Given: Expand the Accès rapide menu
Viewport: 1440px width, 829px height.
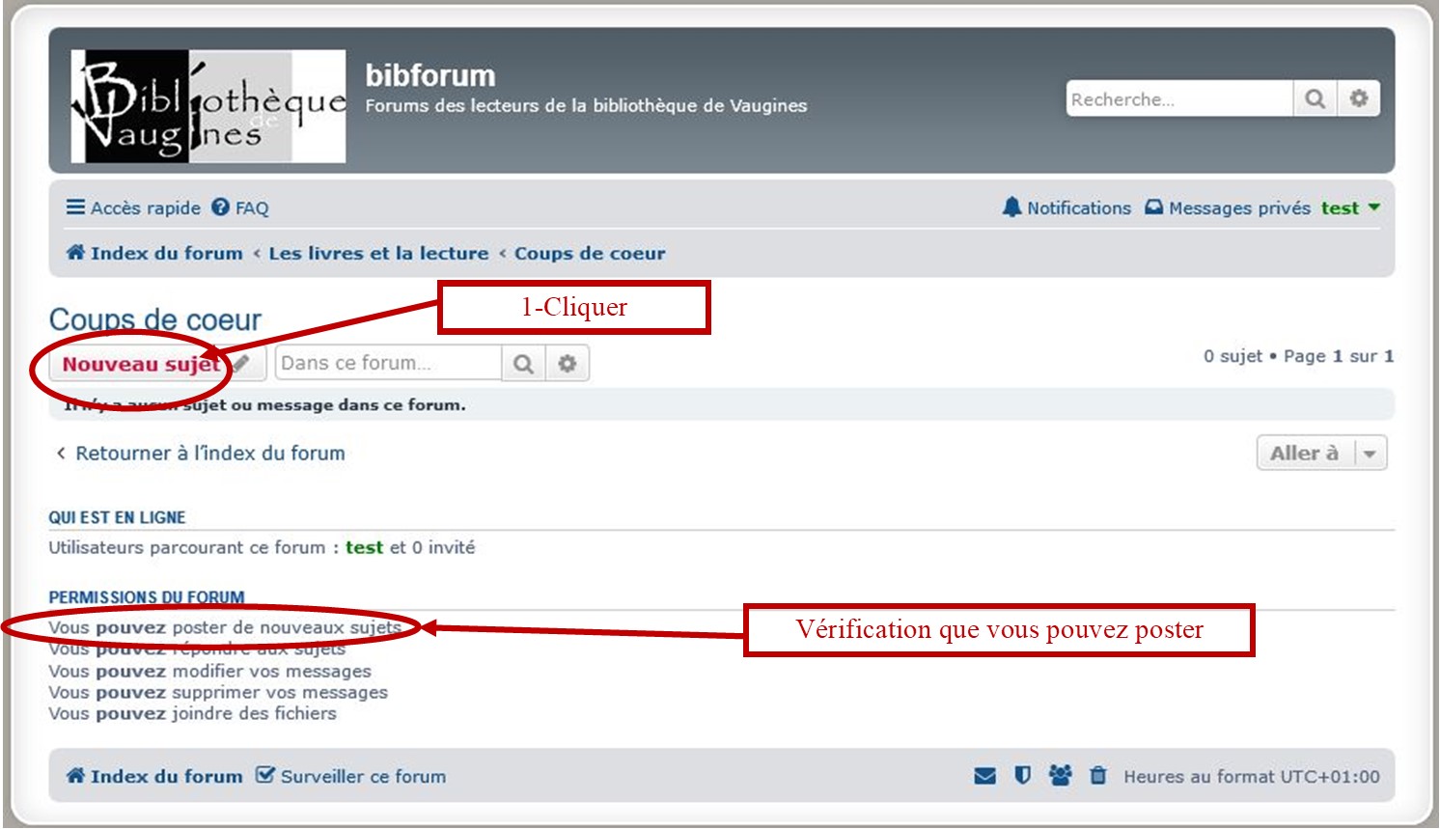Looking at the screenshot, I should [x=133, y=207].
